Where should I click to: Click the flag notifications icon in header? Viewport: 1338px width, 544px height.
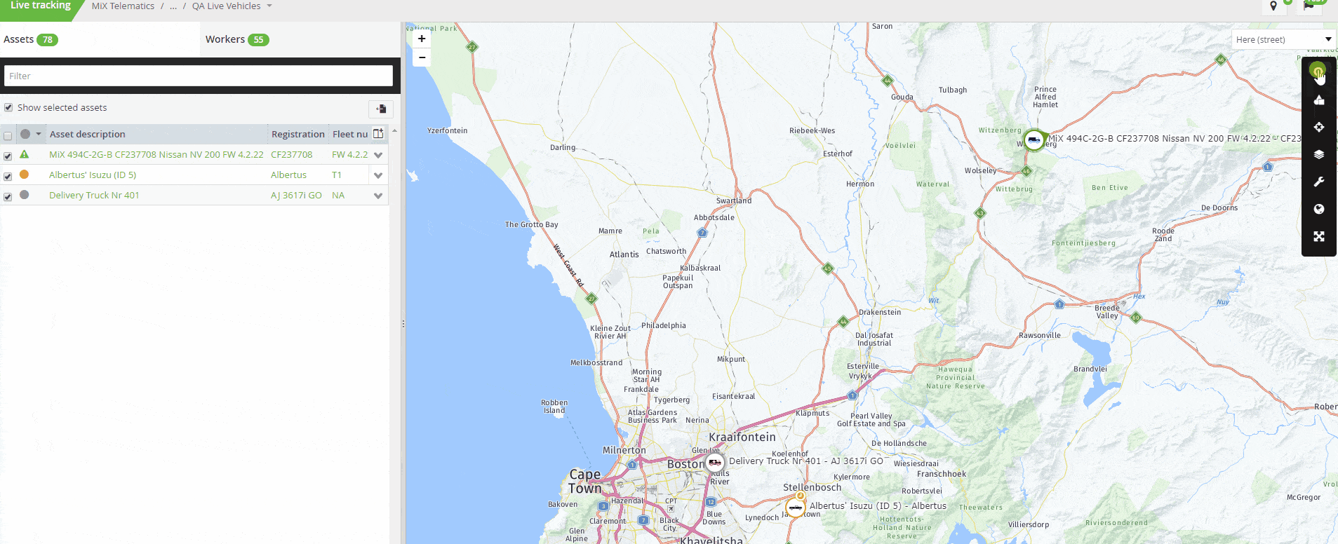pos(1309,6)
